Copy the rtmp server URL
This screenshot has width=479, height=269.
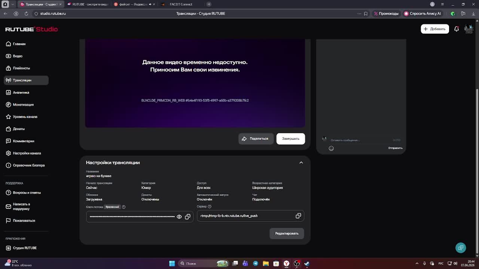click(x=298, y=216)
